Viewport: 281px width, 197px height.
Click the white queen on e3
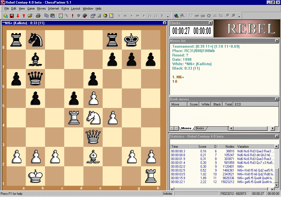point(93,137)
